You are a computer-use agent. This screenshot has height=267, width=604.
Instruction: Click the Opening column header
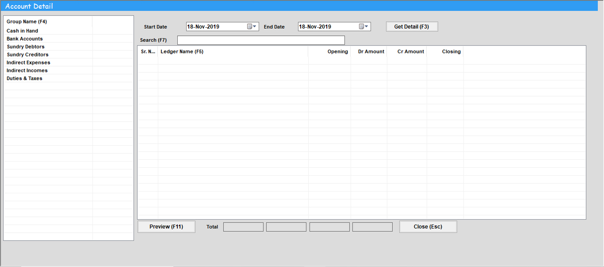(x=337, y=52)
